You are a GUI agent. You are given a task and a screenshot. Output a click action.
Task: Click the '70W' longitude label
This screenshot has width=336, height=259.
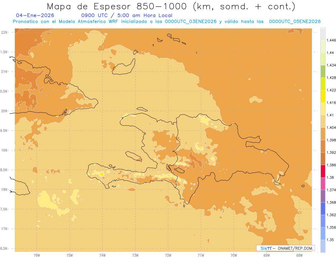pos(234,255)
